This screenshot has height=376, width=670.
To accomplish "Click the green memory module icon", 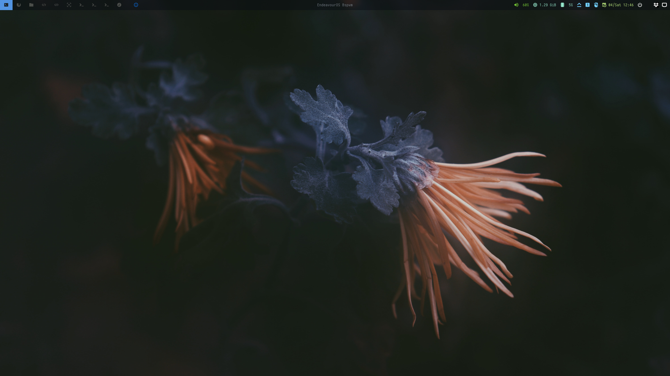I will (562, 5).
